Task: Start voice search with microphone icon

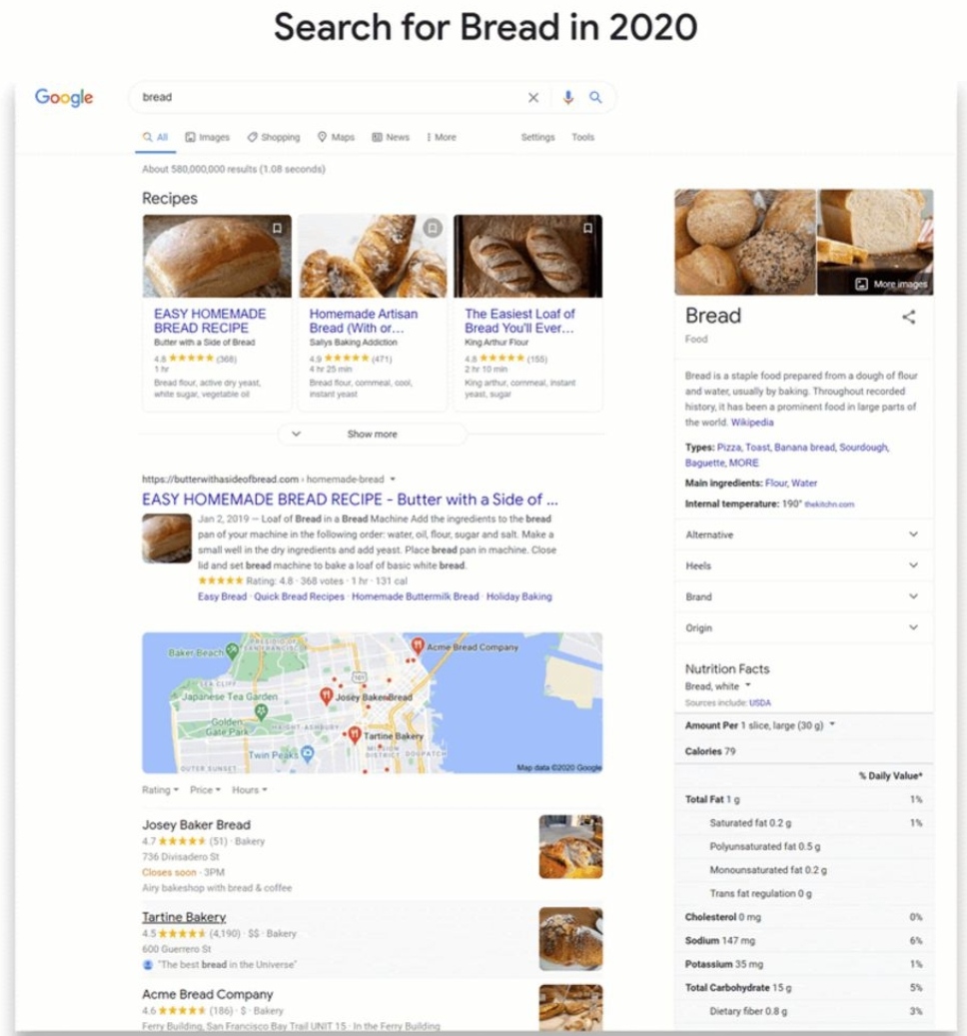Action: click(x=568, y=98)
